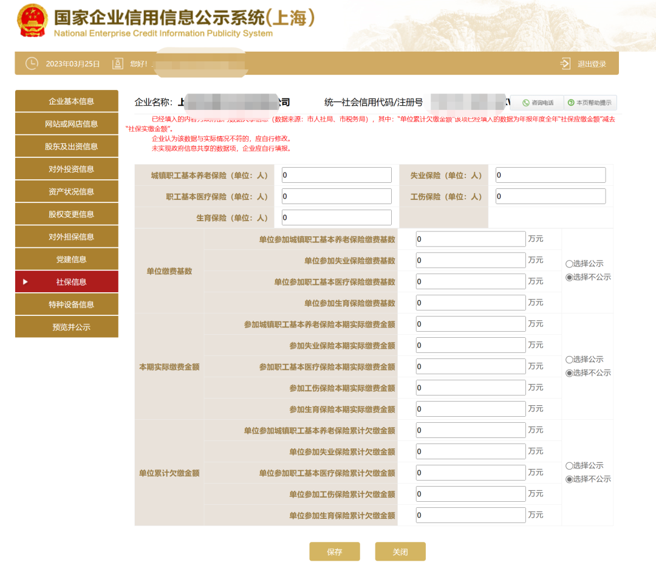Click the 企业名称 label
The image size is (656, 565).
(153, 102)
